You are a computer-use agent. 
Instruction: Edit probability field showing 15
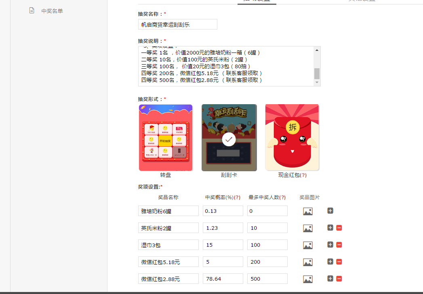coord(223,245)
